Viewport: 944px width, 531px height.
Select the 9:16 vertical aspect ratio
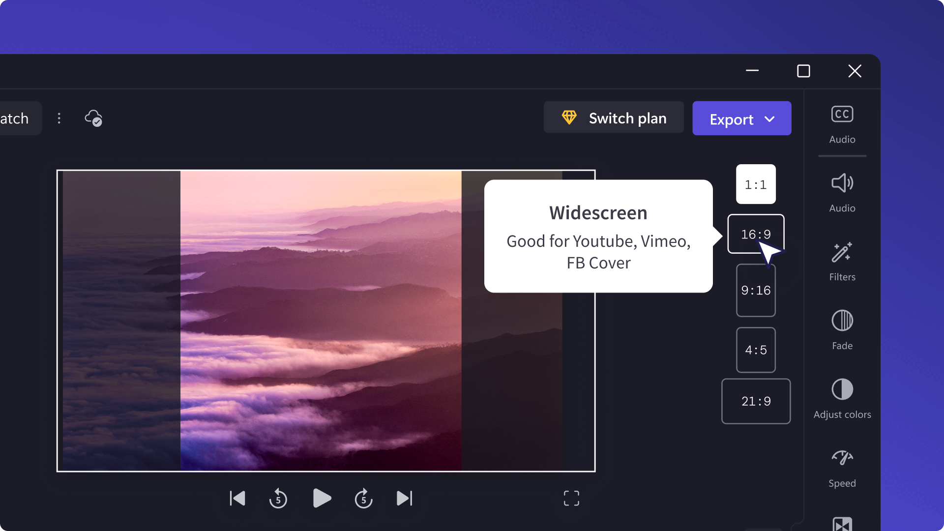(x=756, y=291)
